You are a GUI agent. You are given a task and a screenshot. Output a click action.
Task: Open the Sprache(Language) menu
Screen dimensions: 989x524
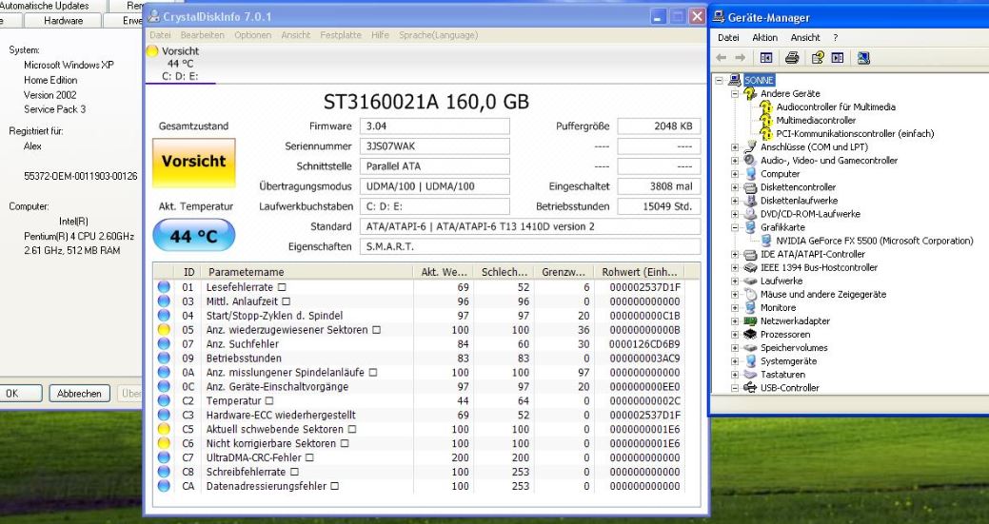coord(439,35)
